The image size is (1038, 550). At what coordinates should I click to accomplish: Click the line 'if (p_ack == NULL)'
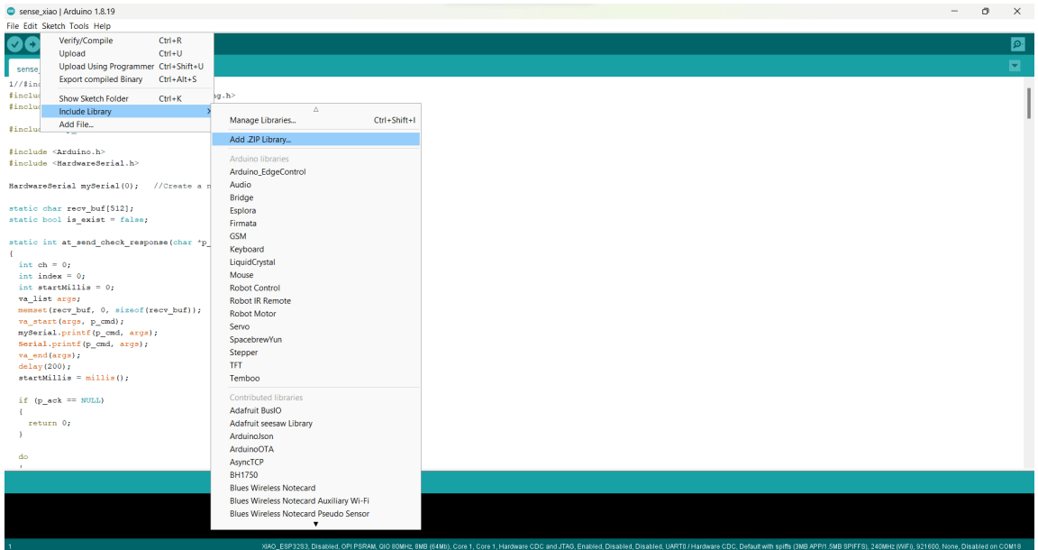pos(61,400)
